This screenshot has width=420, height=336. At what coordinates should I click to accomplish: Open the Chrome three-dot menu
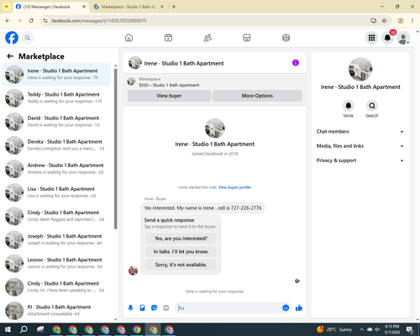click(412, 21)
